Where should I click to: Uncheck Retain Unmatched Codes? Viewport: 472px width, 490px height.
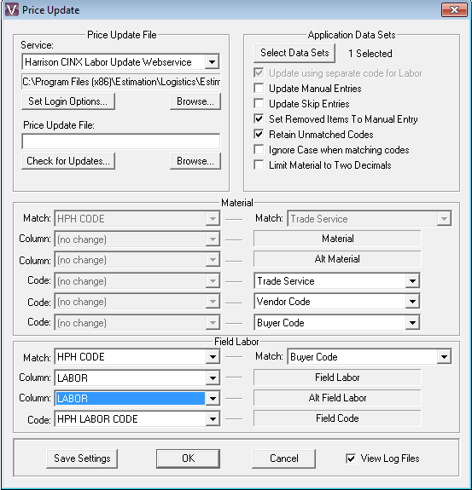(x=259, y=135)
